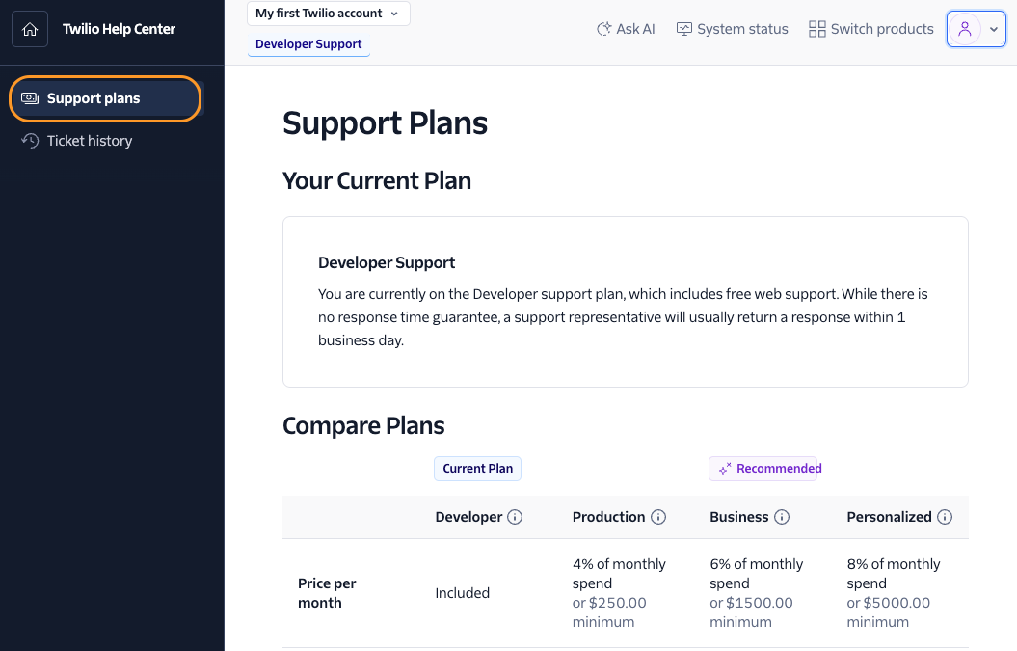
Task: Click the Twilio Help Center title
Action: click(117, 29)
